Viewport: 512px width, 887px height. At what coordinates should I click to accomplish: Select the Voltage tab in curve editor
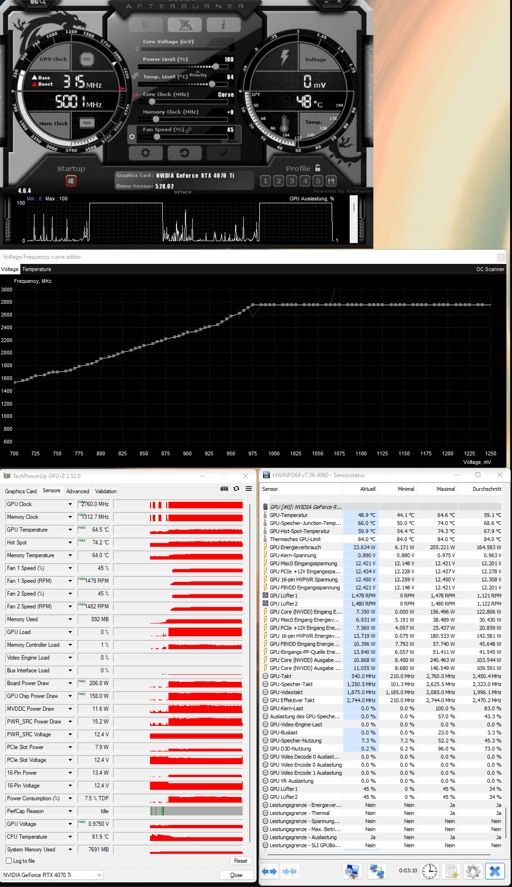pos(10,269)
